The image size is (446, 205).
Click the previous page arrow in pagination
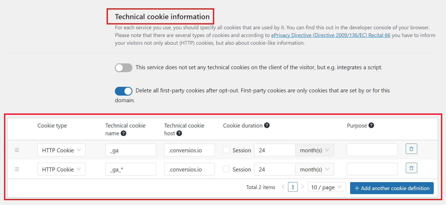[283, 187]
